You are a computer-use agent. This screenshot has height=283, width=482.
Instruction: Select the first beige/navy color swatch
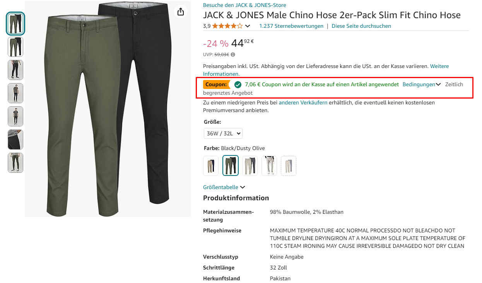pos(211,166)
